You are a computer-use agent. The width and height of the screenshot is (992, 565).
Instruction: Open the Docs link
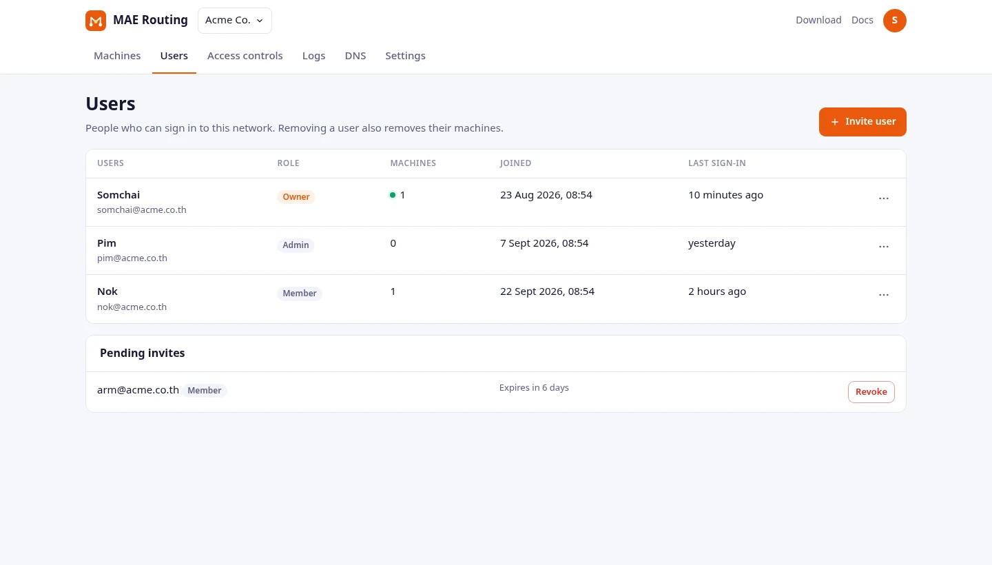click(862, 20)
